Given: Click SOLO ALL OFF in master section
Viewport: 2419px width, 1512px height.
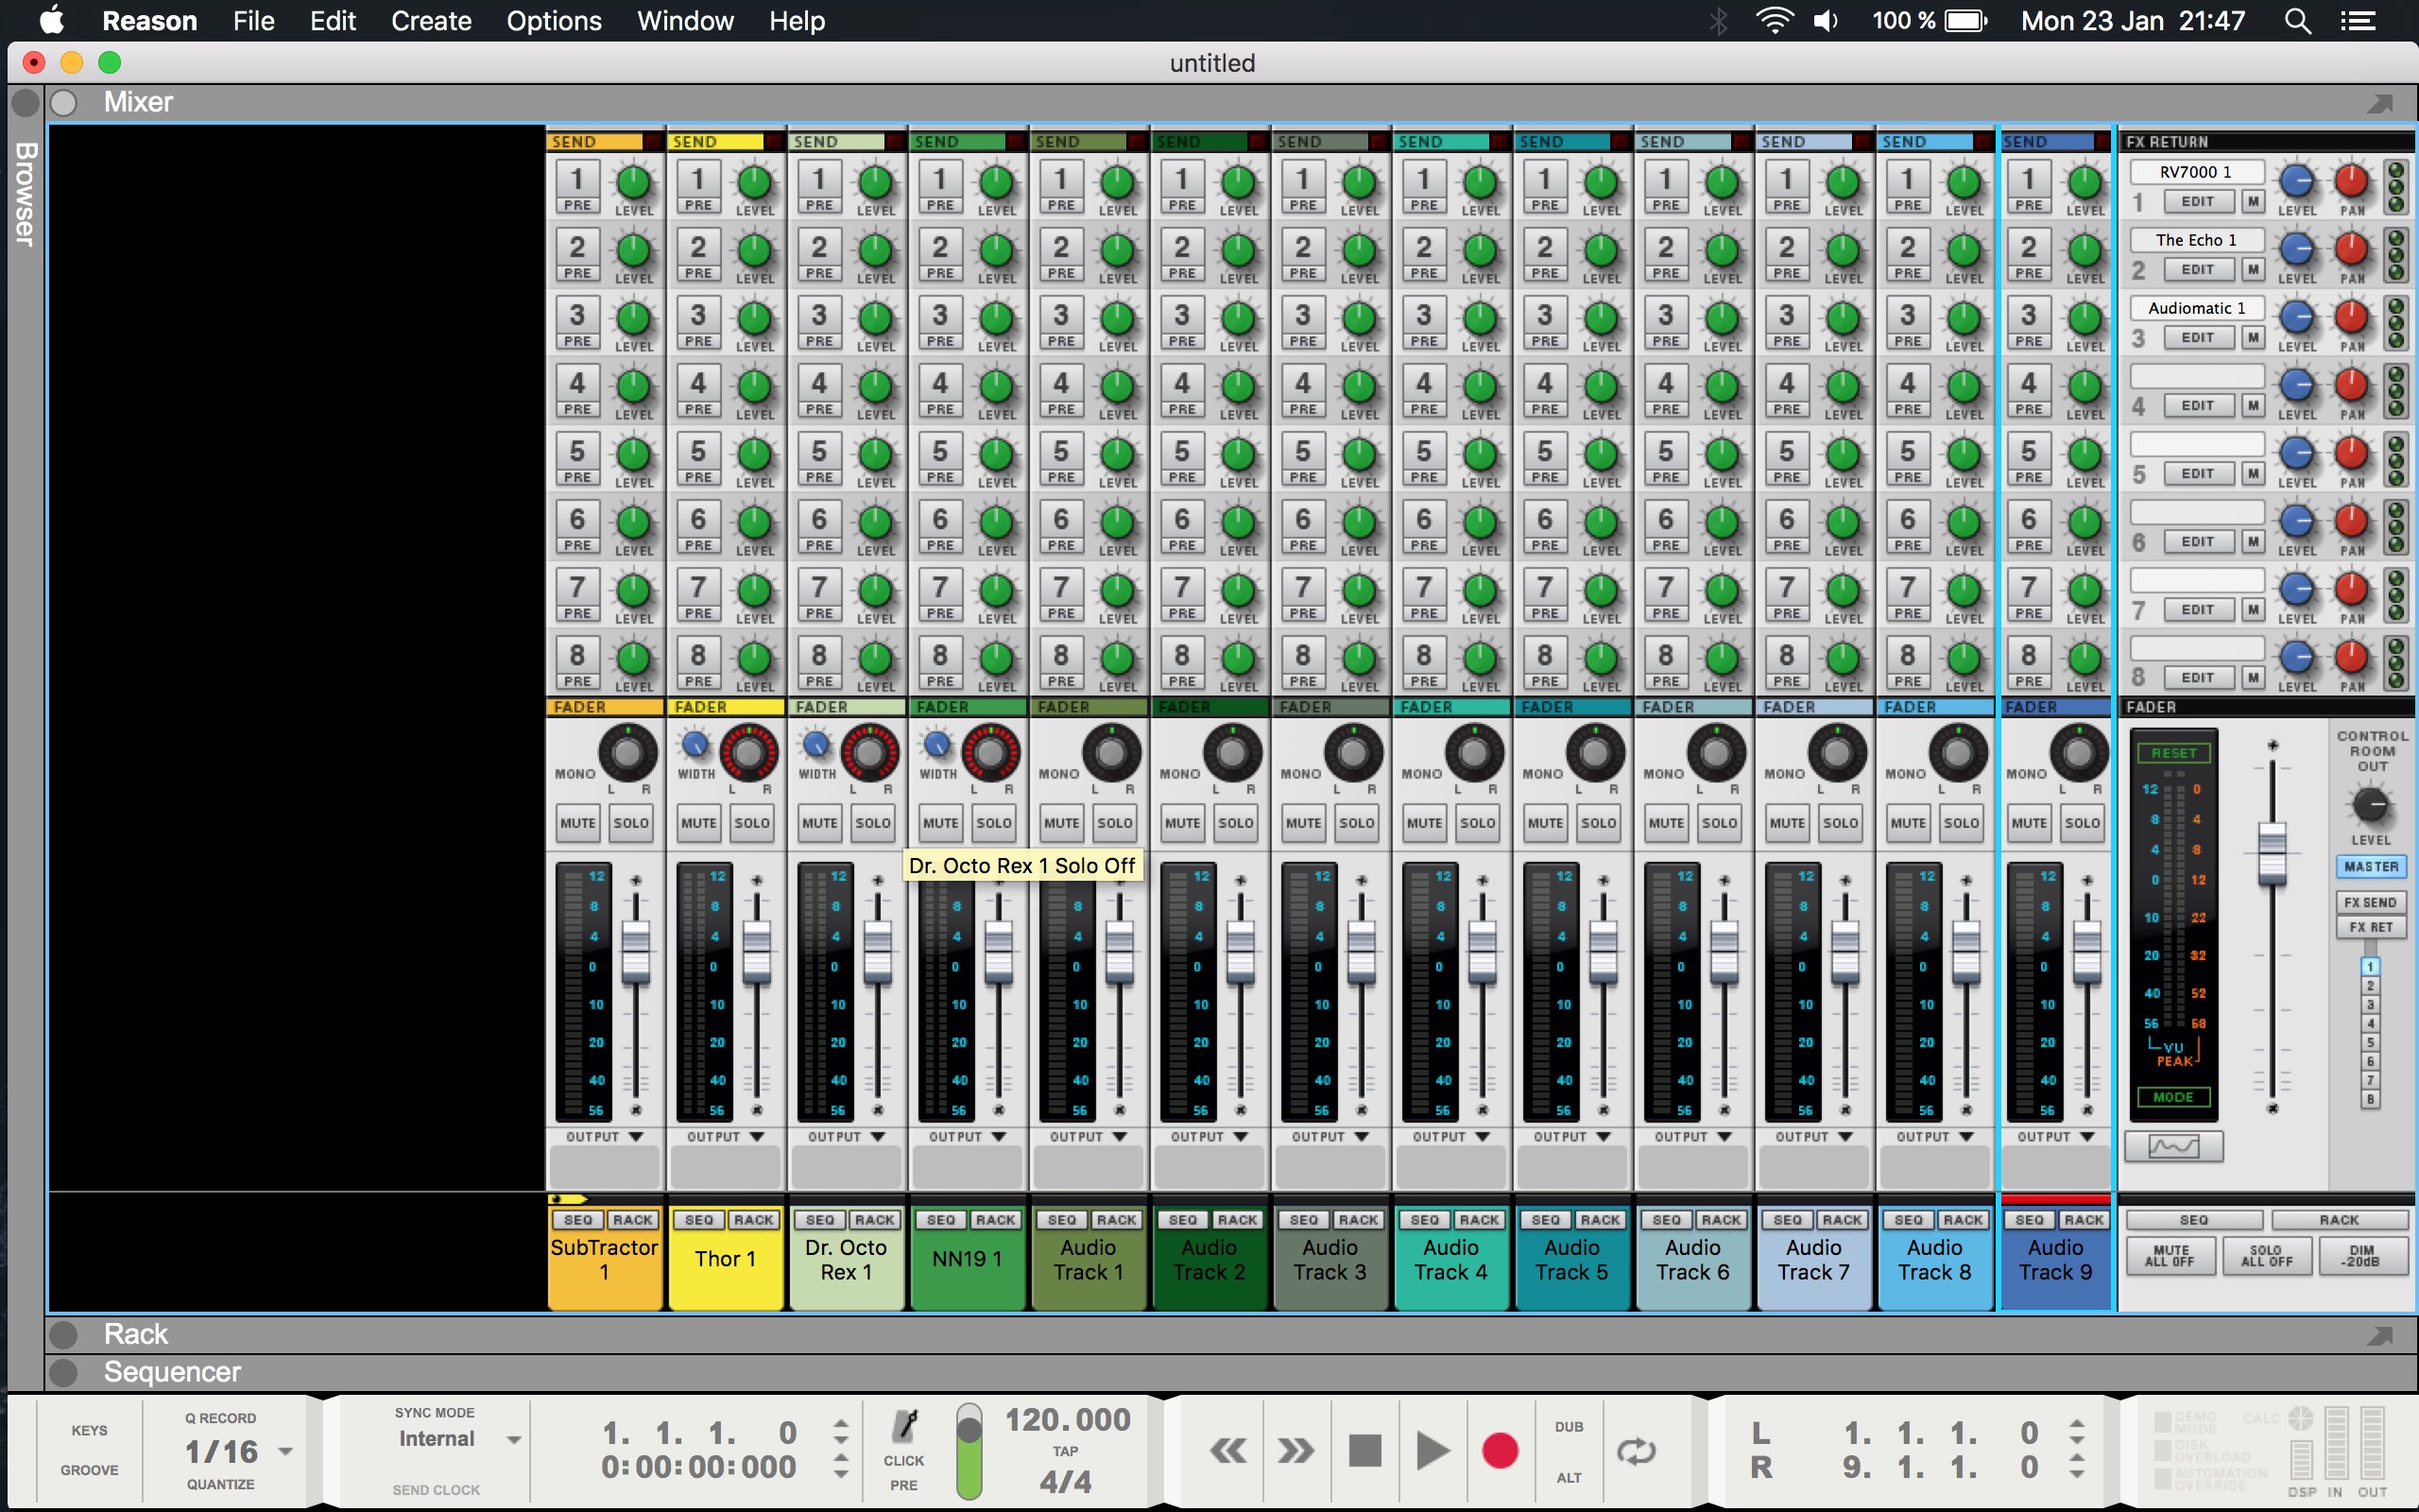Looking at the screenshot, I should click(2266, 1256).
